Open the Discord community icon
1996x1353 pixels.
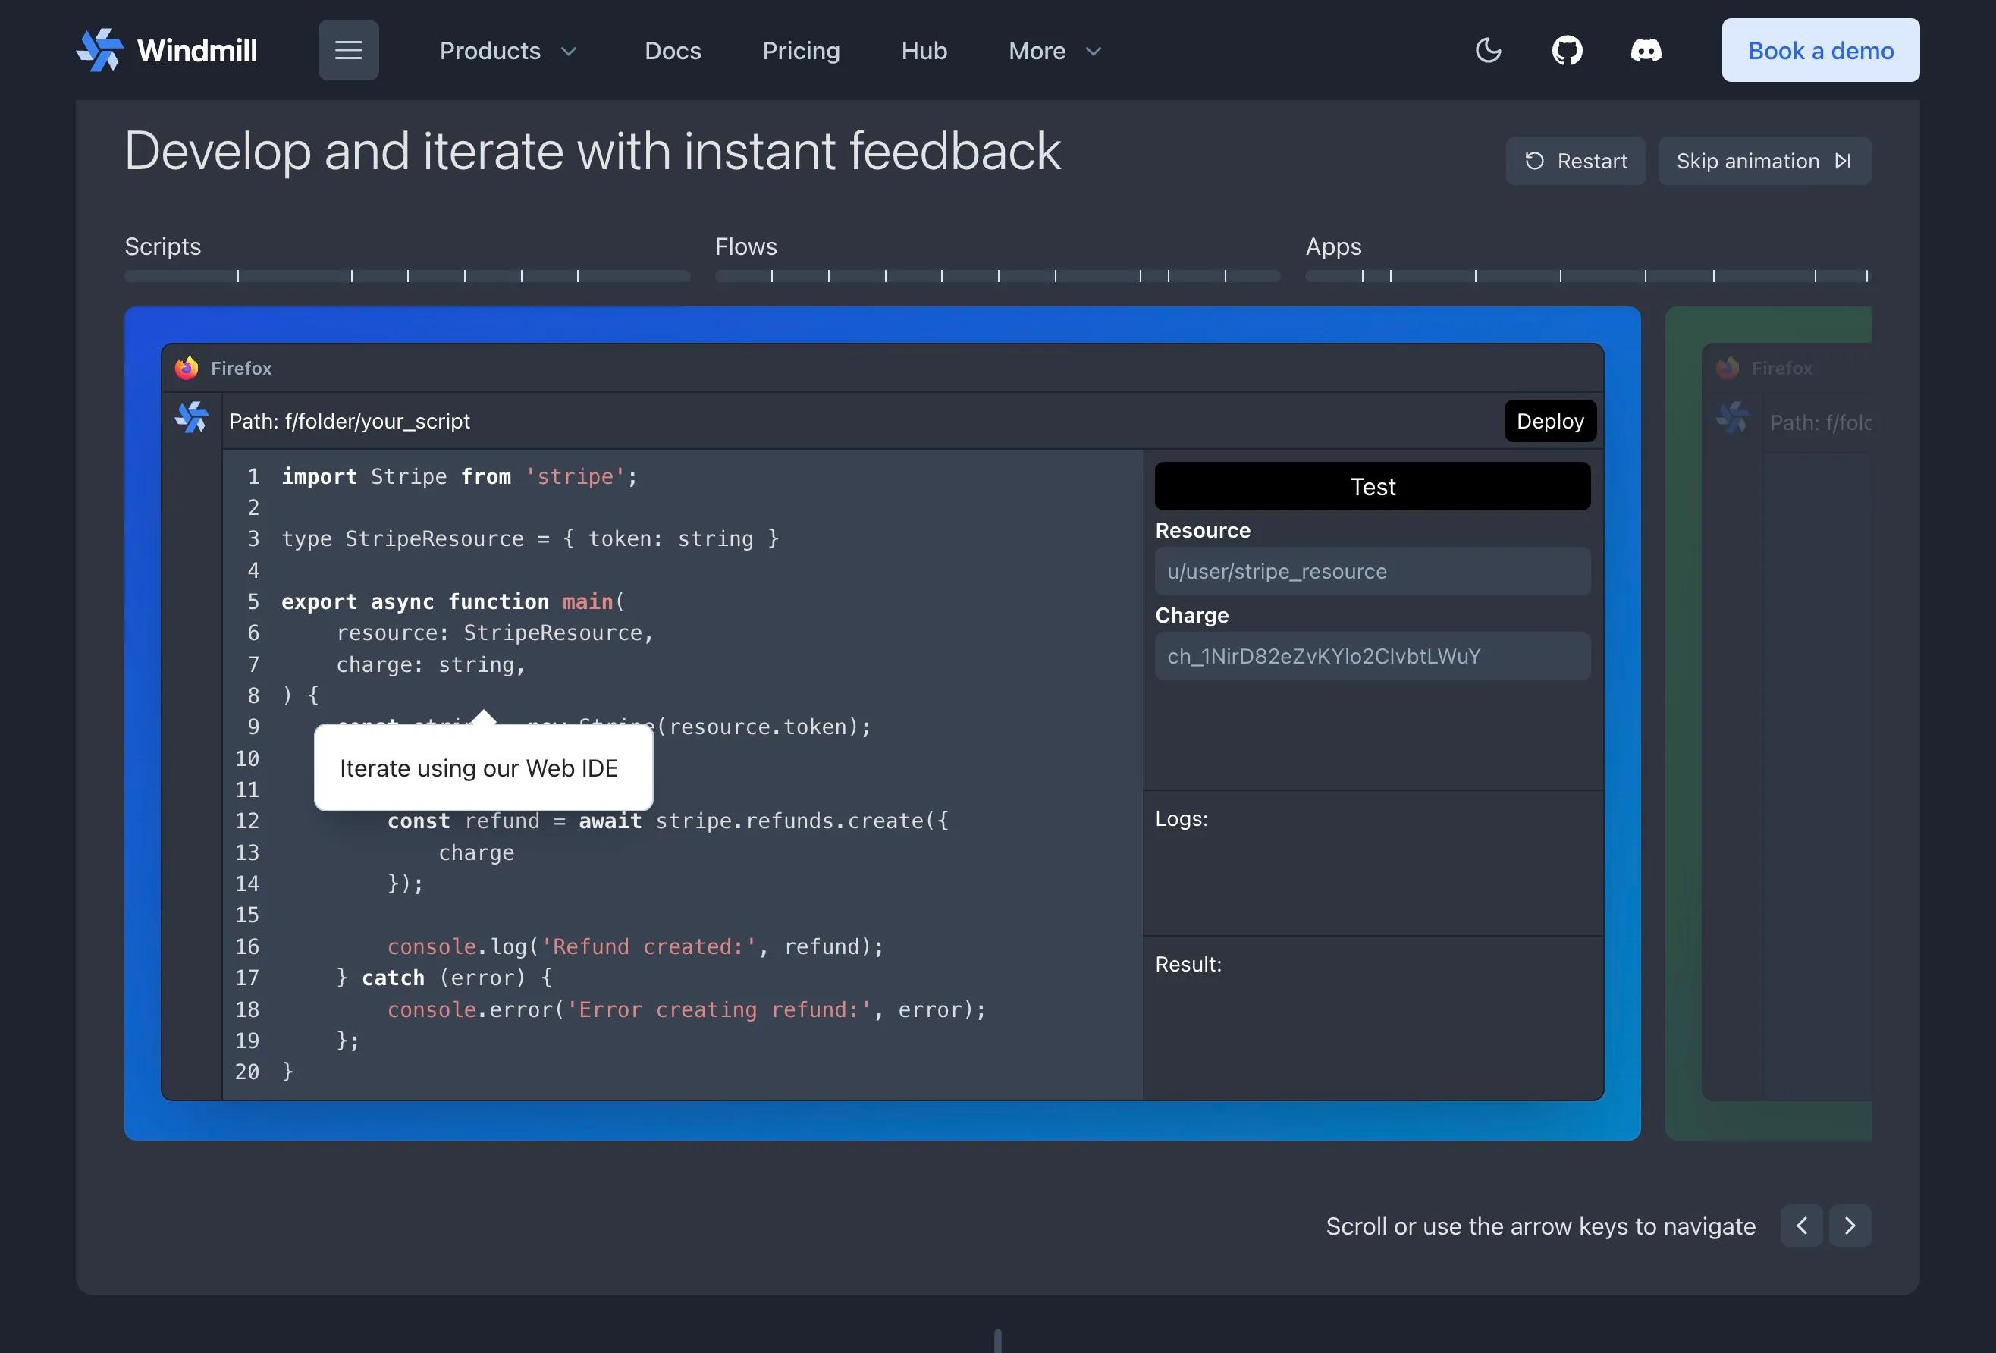1646,50
